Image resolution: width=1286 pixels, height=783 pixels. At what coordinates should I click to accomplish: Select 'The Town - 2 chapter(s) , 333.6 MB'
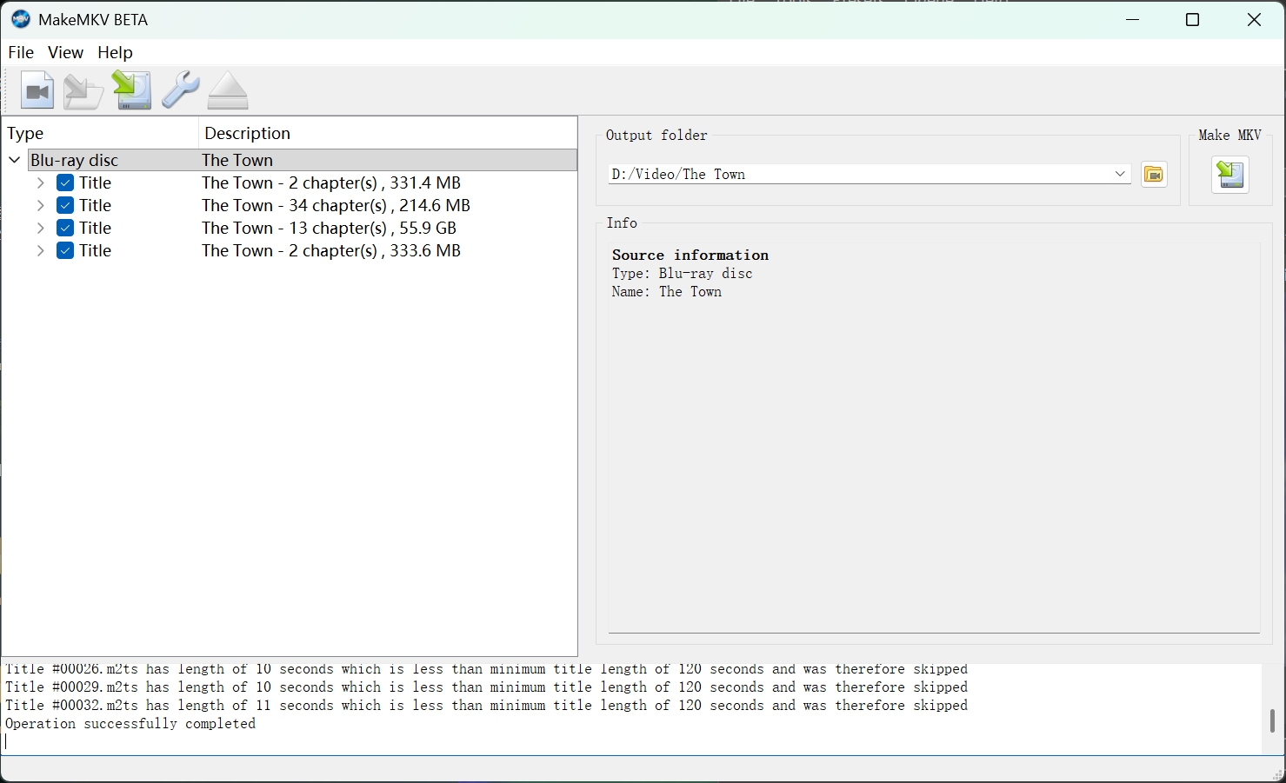coord(331,250)
